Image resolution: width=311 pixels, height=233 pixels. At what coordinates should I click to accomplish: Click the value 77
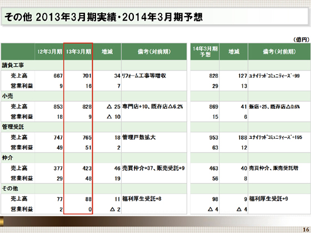(60, 199)
